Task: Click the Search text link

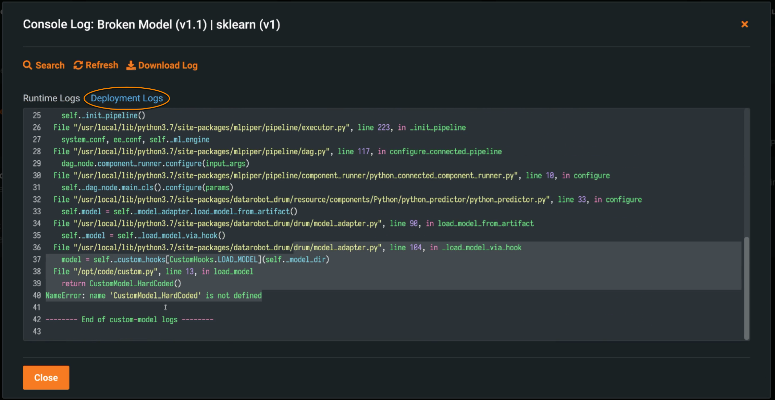Action: click(x=50, y=65)
